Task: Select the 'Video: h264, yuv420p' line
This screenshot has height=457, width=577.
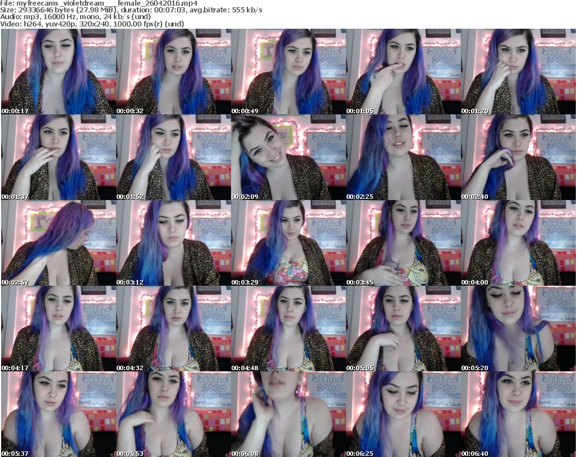Action: tap(92, 24)
